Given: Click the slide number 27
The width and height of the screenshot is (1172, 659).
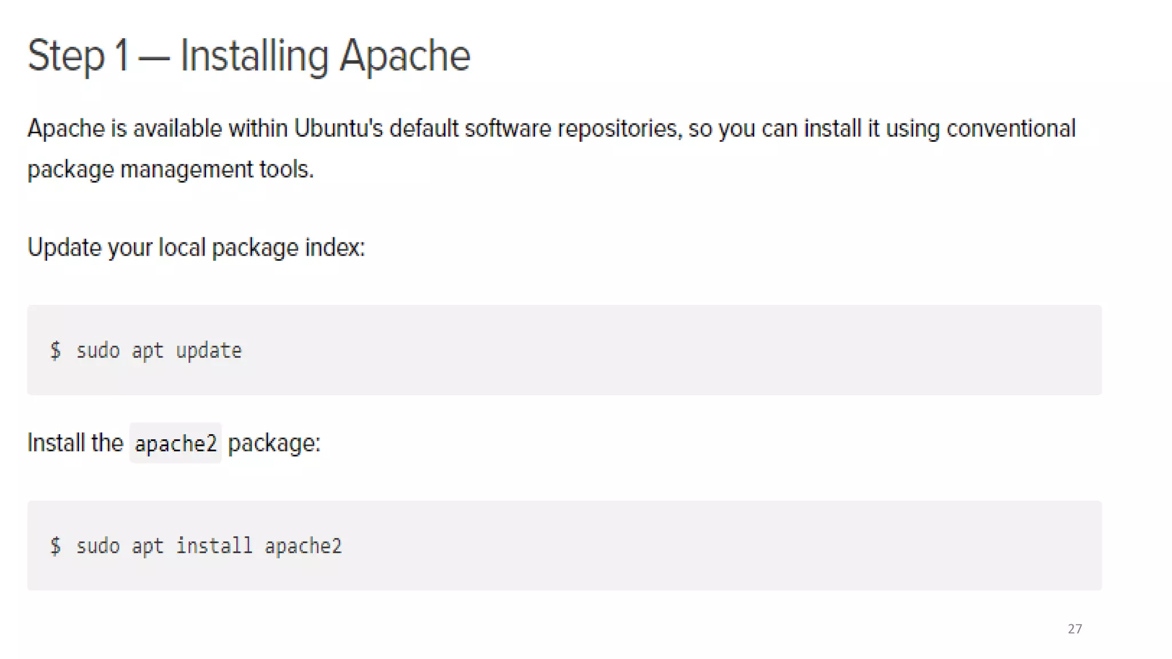Looking at the screenshot, I should click(1075, 629).
